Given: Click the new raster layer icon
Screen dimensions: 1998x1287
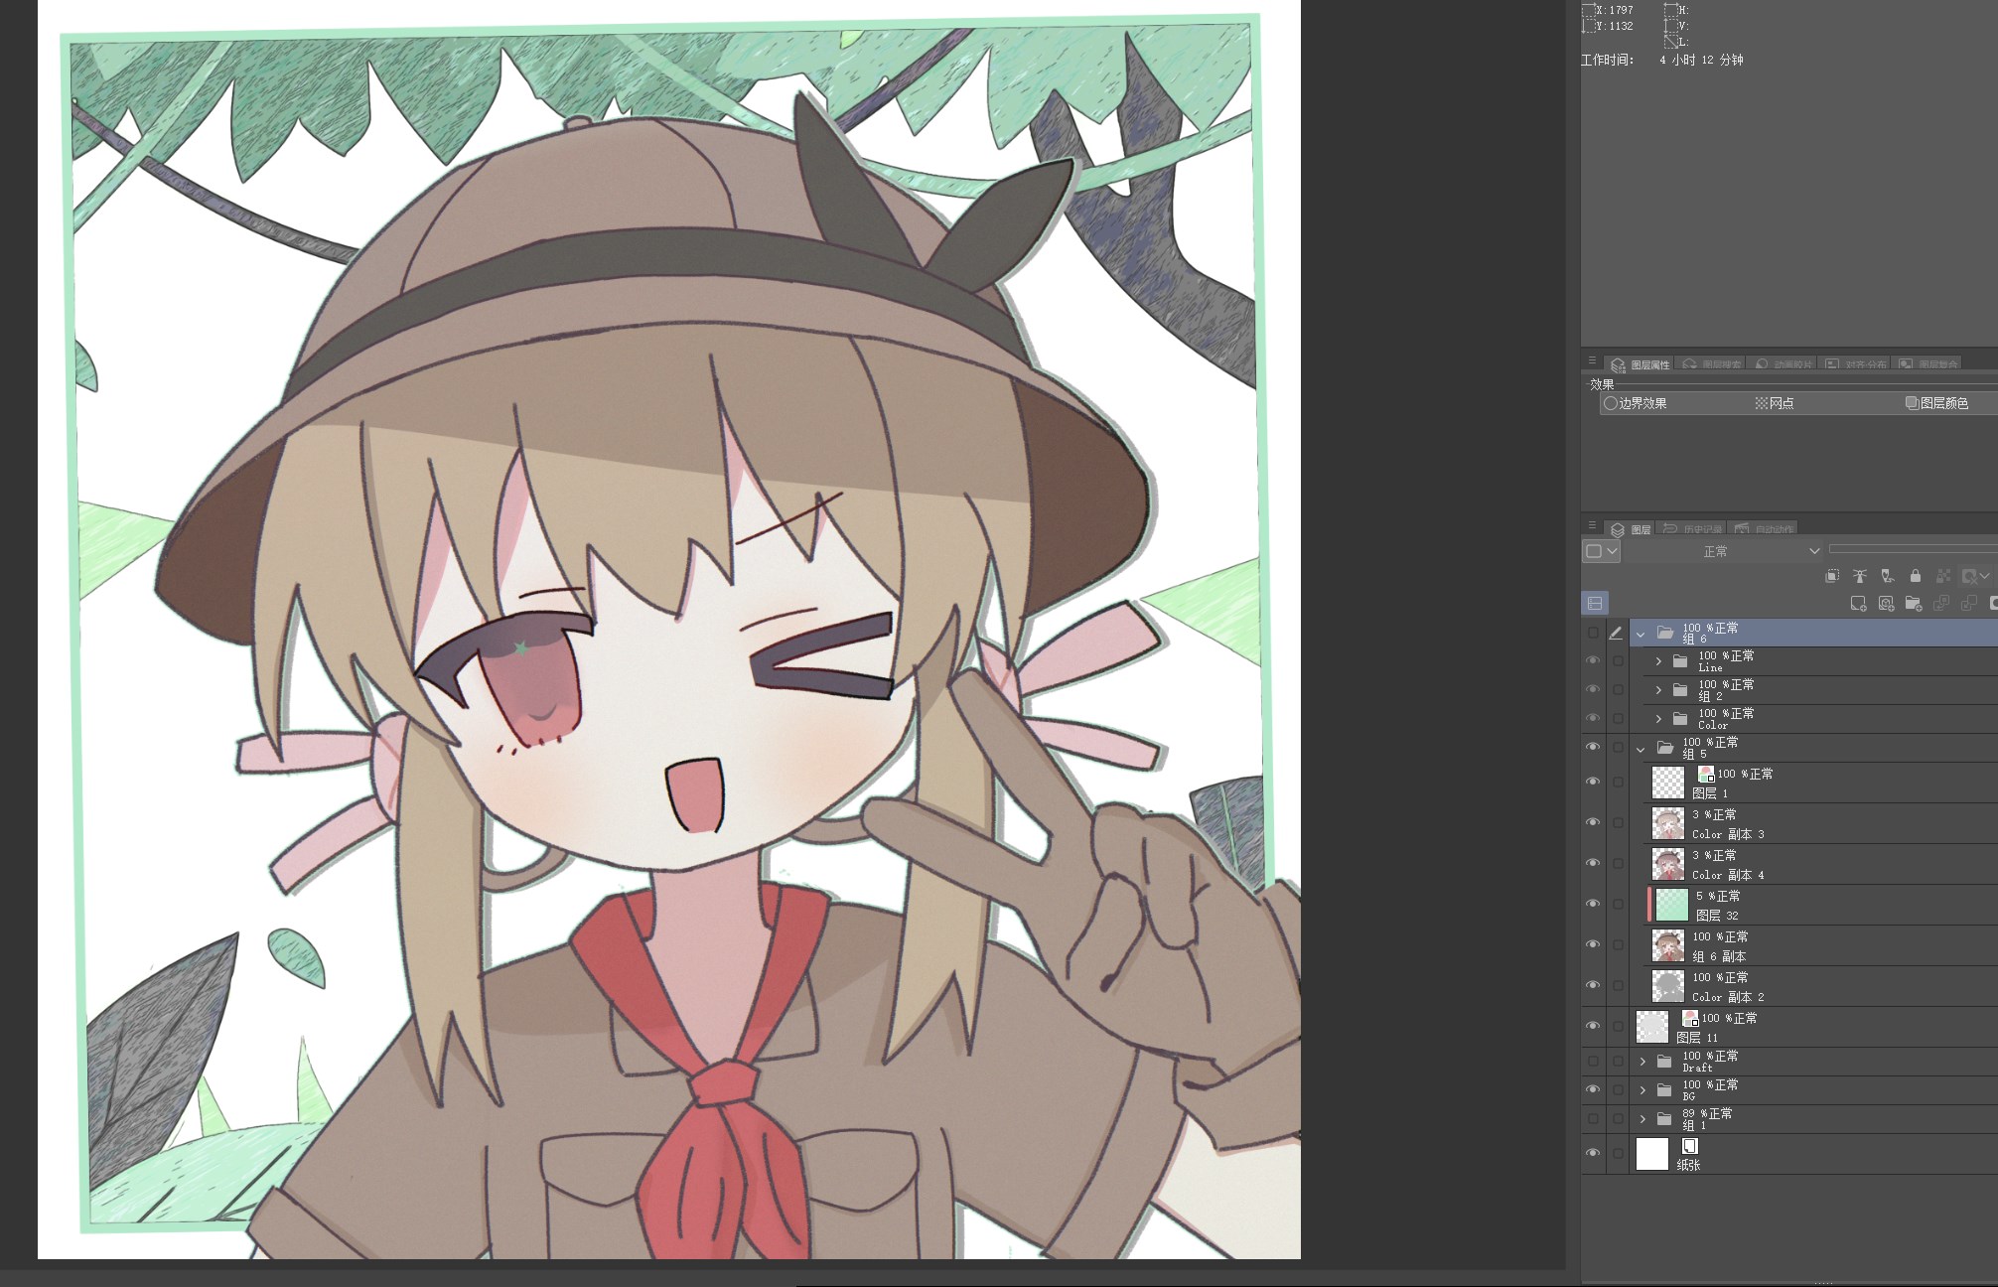Looking at the screenshot, I should coord(1858,604).
